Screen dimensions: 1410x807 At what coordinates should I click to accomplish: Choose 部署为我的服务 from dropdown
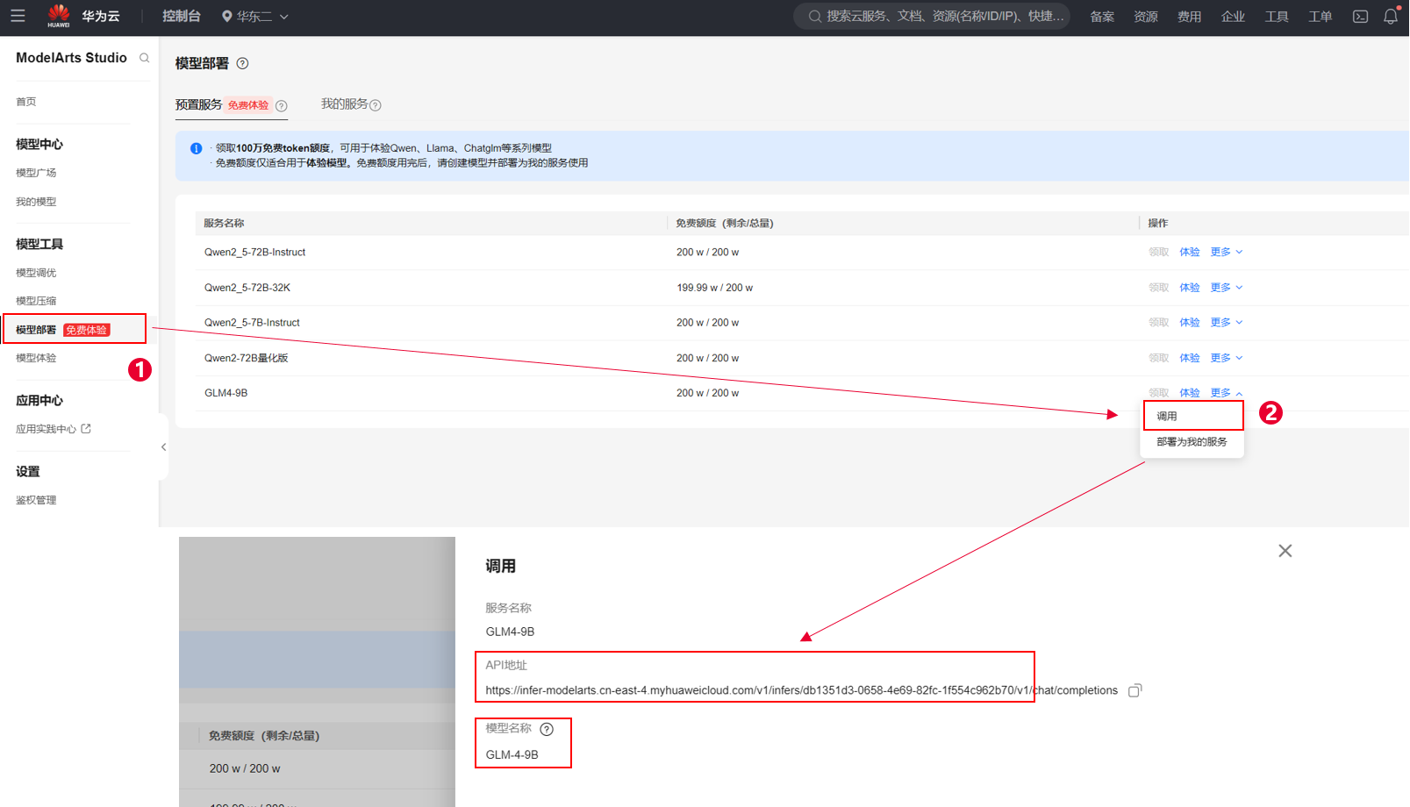(1192, 442)
